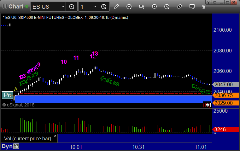Open the GET advanced studies menu
Image resolution: width=240 pixels, height=151 pixels.
click(x=142, y=7)
